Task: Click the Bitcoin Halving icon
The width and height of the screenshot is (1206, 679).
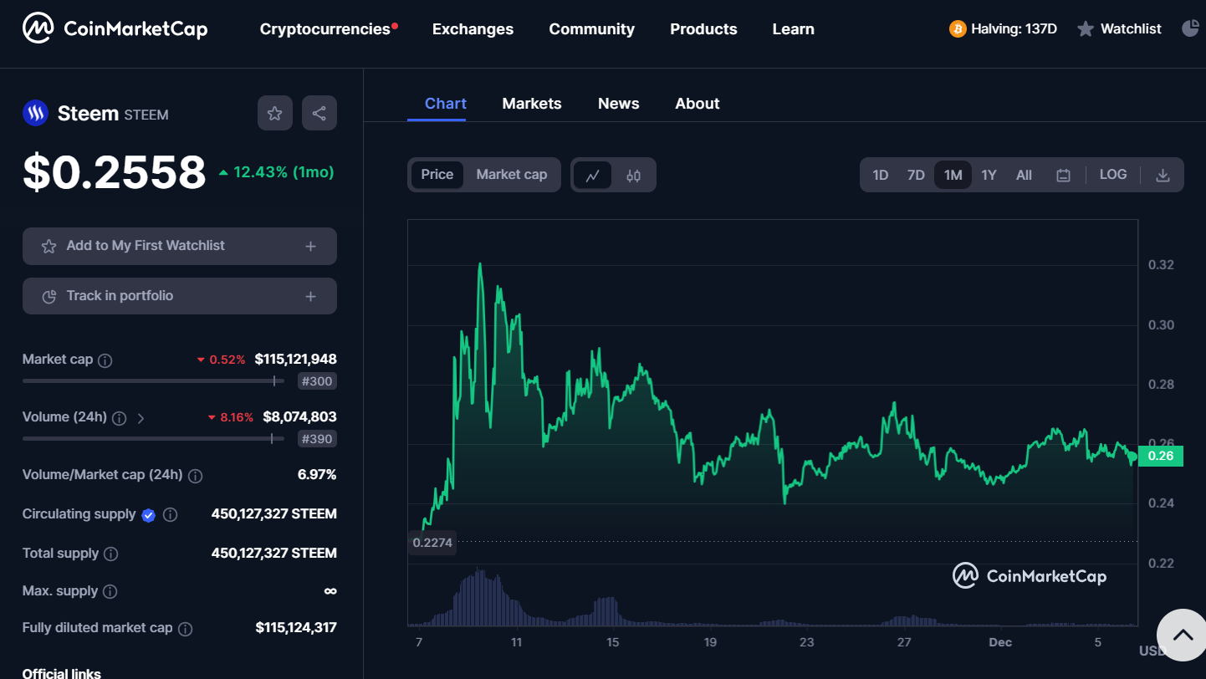Action: pyautogui.click(x=958, y=29)
